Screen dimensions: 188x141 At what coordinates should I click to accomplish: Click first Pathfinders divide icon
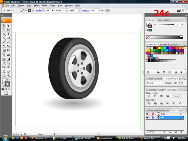pyautogui.click(x=149, y=103)
